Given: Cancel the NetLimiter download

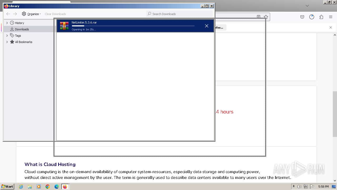Looking at the screenshot, I should pyautogui.click(x=207, y=26).
